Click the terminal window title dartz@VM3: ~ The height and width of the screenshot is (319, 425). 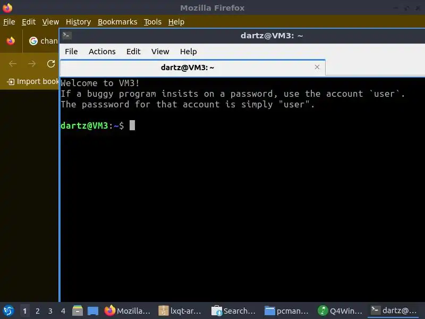coord(272,36)
